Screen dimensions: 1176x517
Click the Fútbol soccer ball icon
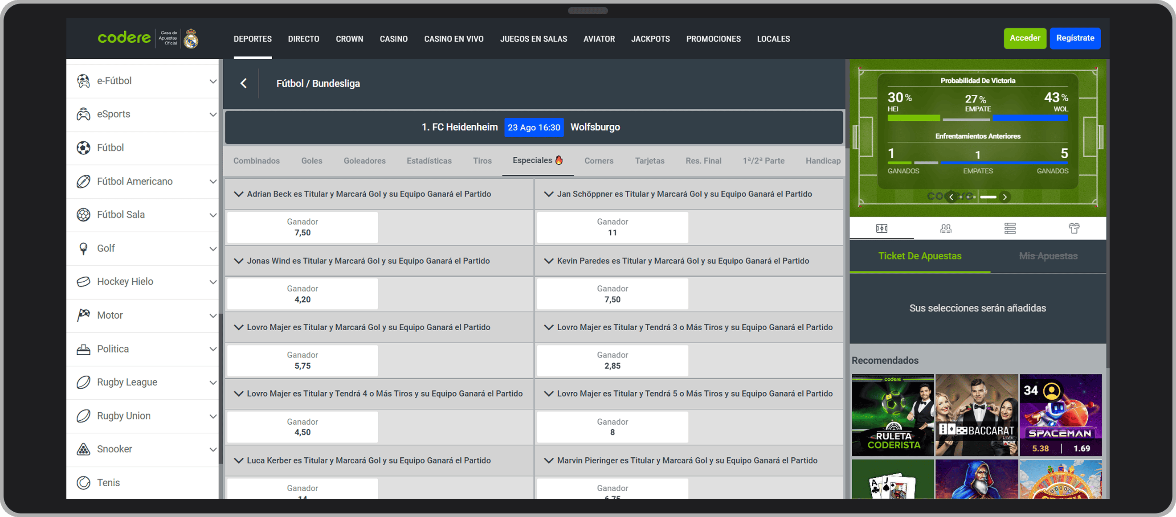tap(83, 148)
